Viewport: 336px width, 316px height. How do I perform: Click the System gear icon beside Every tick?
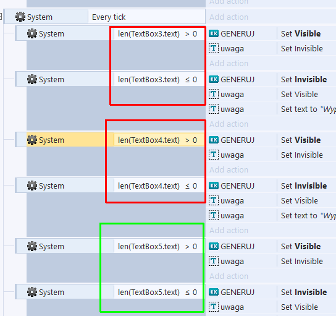click(x=20, y=17)
